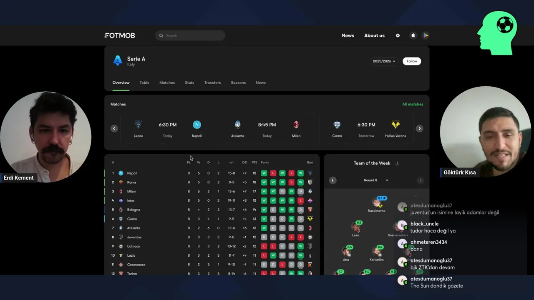Open the settings gear icon
Image resolution: width=534 pixels, height=300 pixels.
(398, 35)
